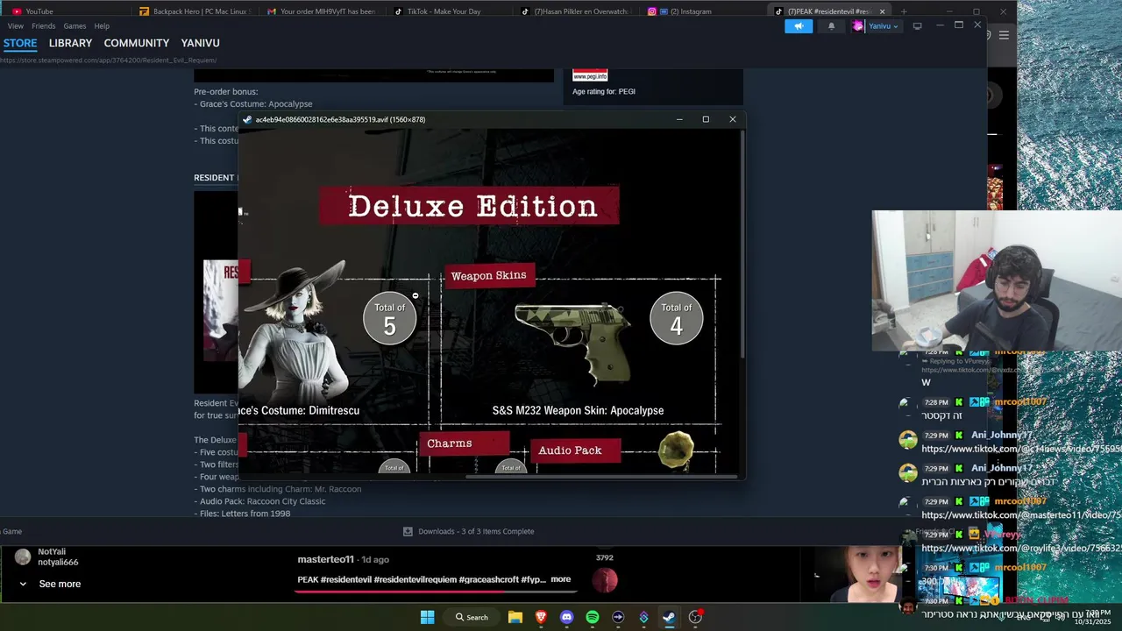Open masterteo11 TikTok username link

[325, 559]
